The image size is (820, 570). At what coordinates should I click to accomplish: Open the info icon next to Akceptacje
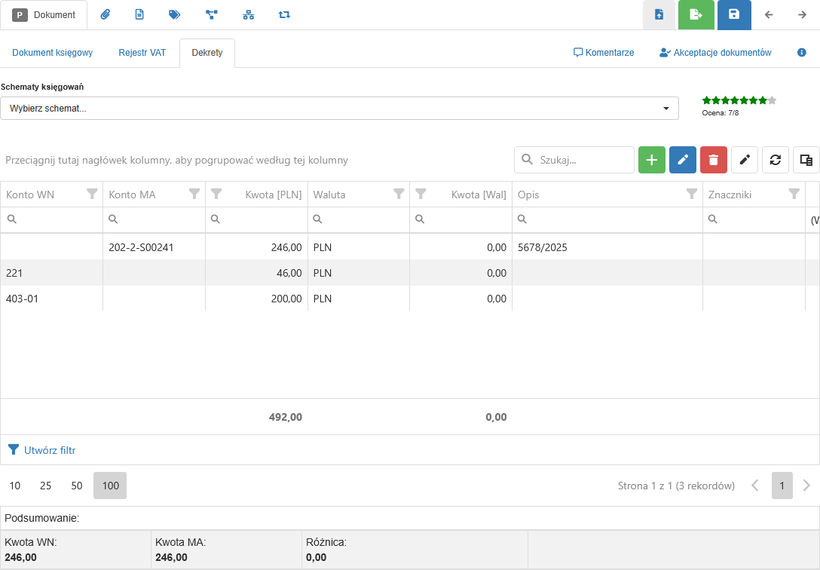pyautogui.click(x=802, y=53)
